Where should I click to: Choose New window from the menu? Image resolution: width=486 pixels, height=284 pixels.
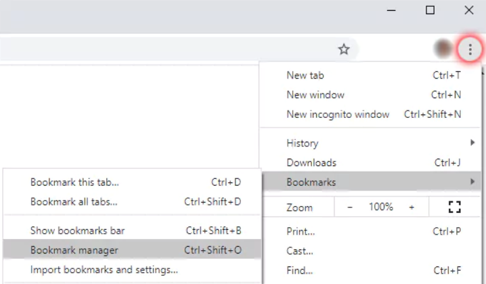[370, 95]
